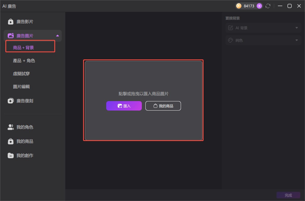This screenshot has height=201, width=305.
Task: Open 虛擬試穿 option
Action: click(x=21, y=74)
